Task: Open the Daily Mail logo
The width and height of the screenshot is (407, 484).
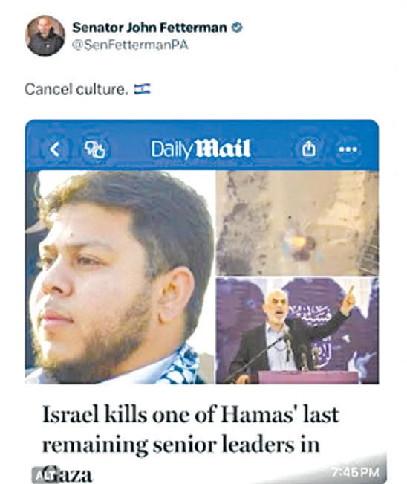Action: click(201, 149)
